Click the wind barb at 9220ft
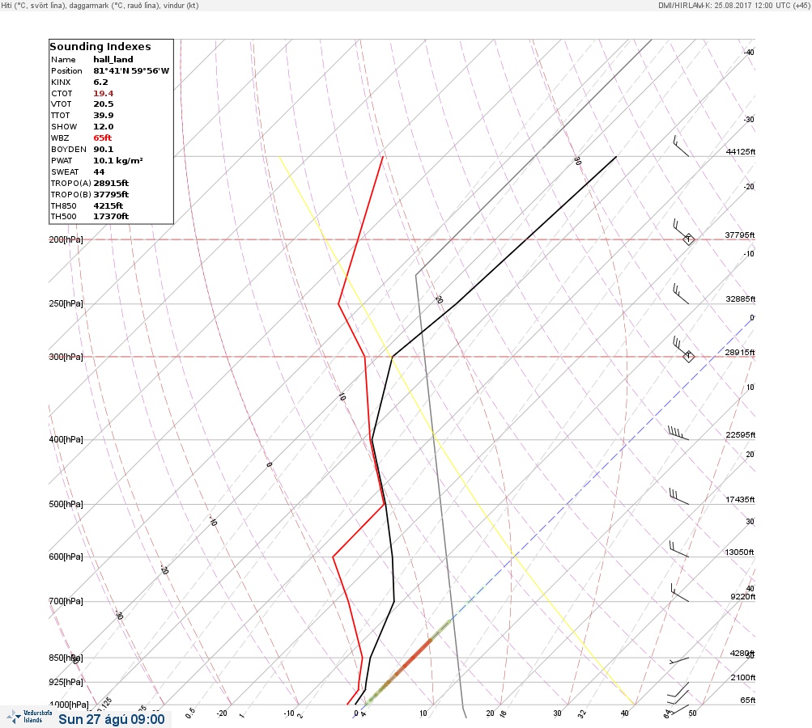Viewport: 812px width, 728px height. tap(680, 592)
